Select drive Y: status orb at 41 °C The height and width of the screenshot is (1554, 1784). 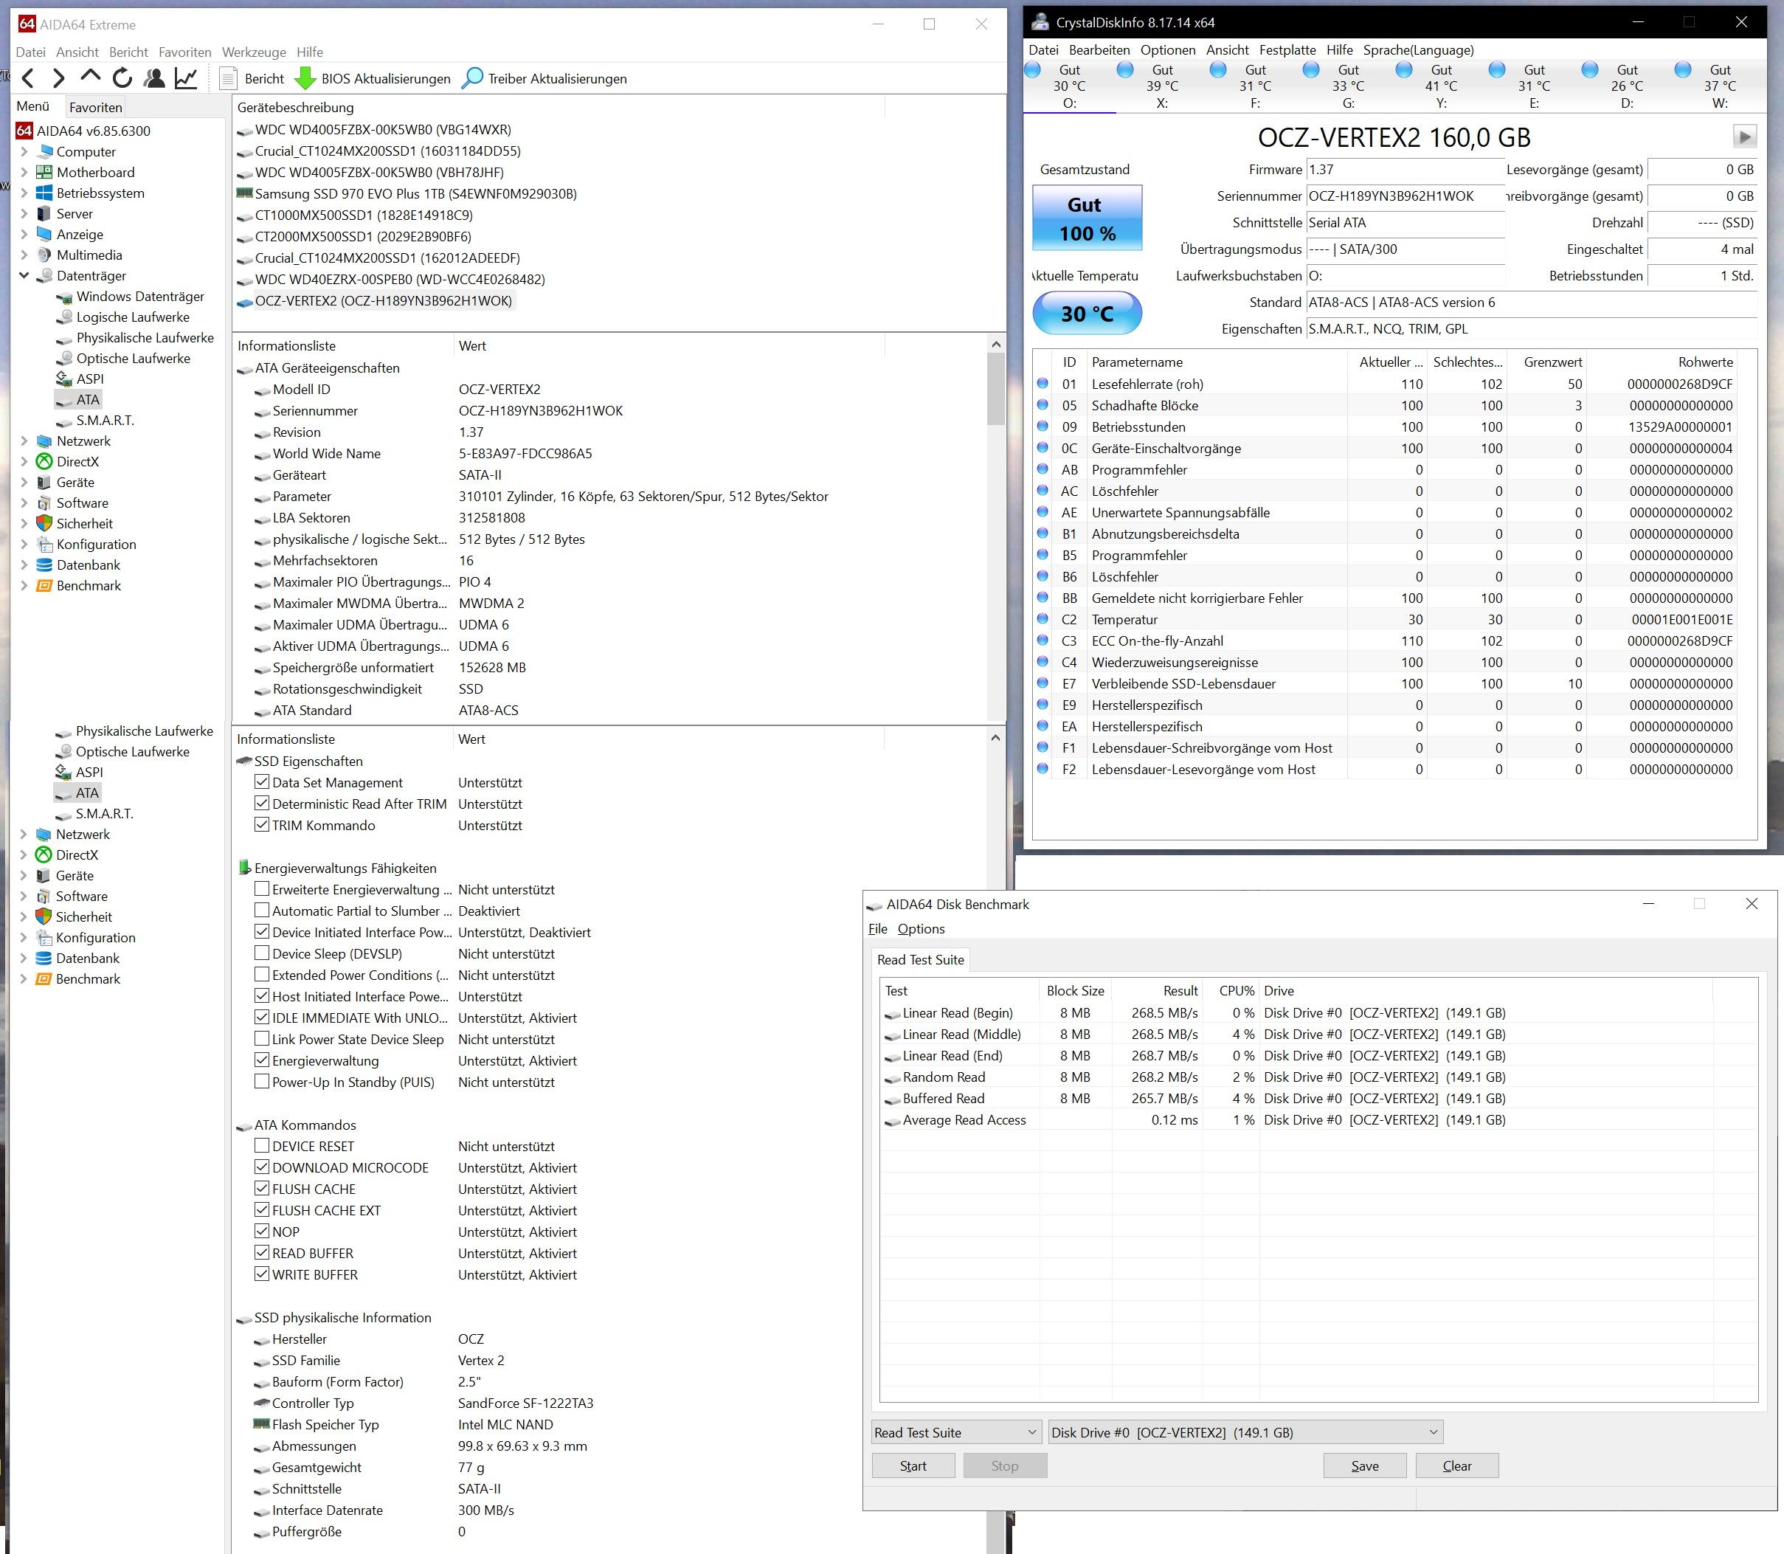(1404, 70)
